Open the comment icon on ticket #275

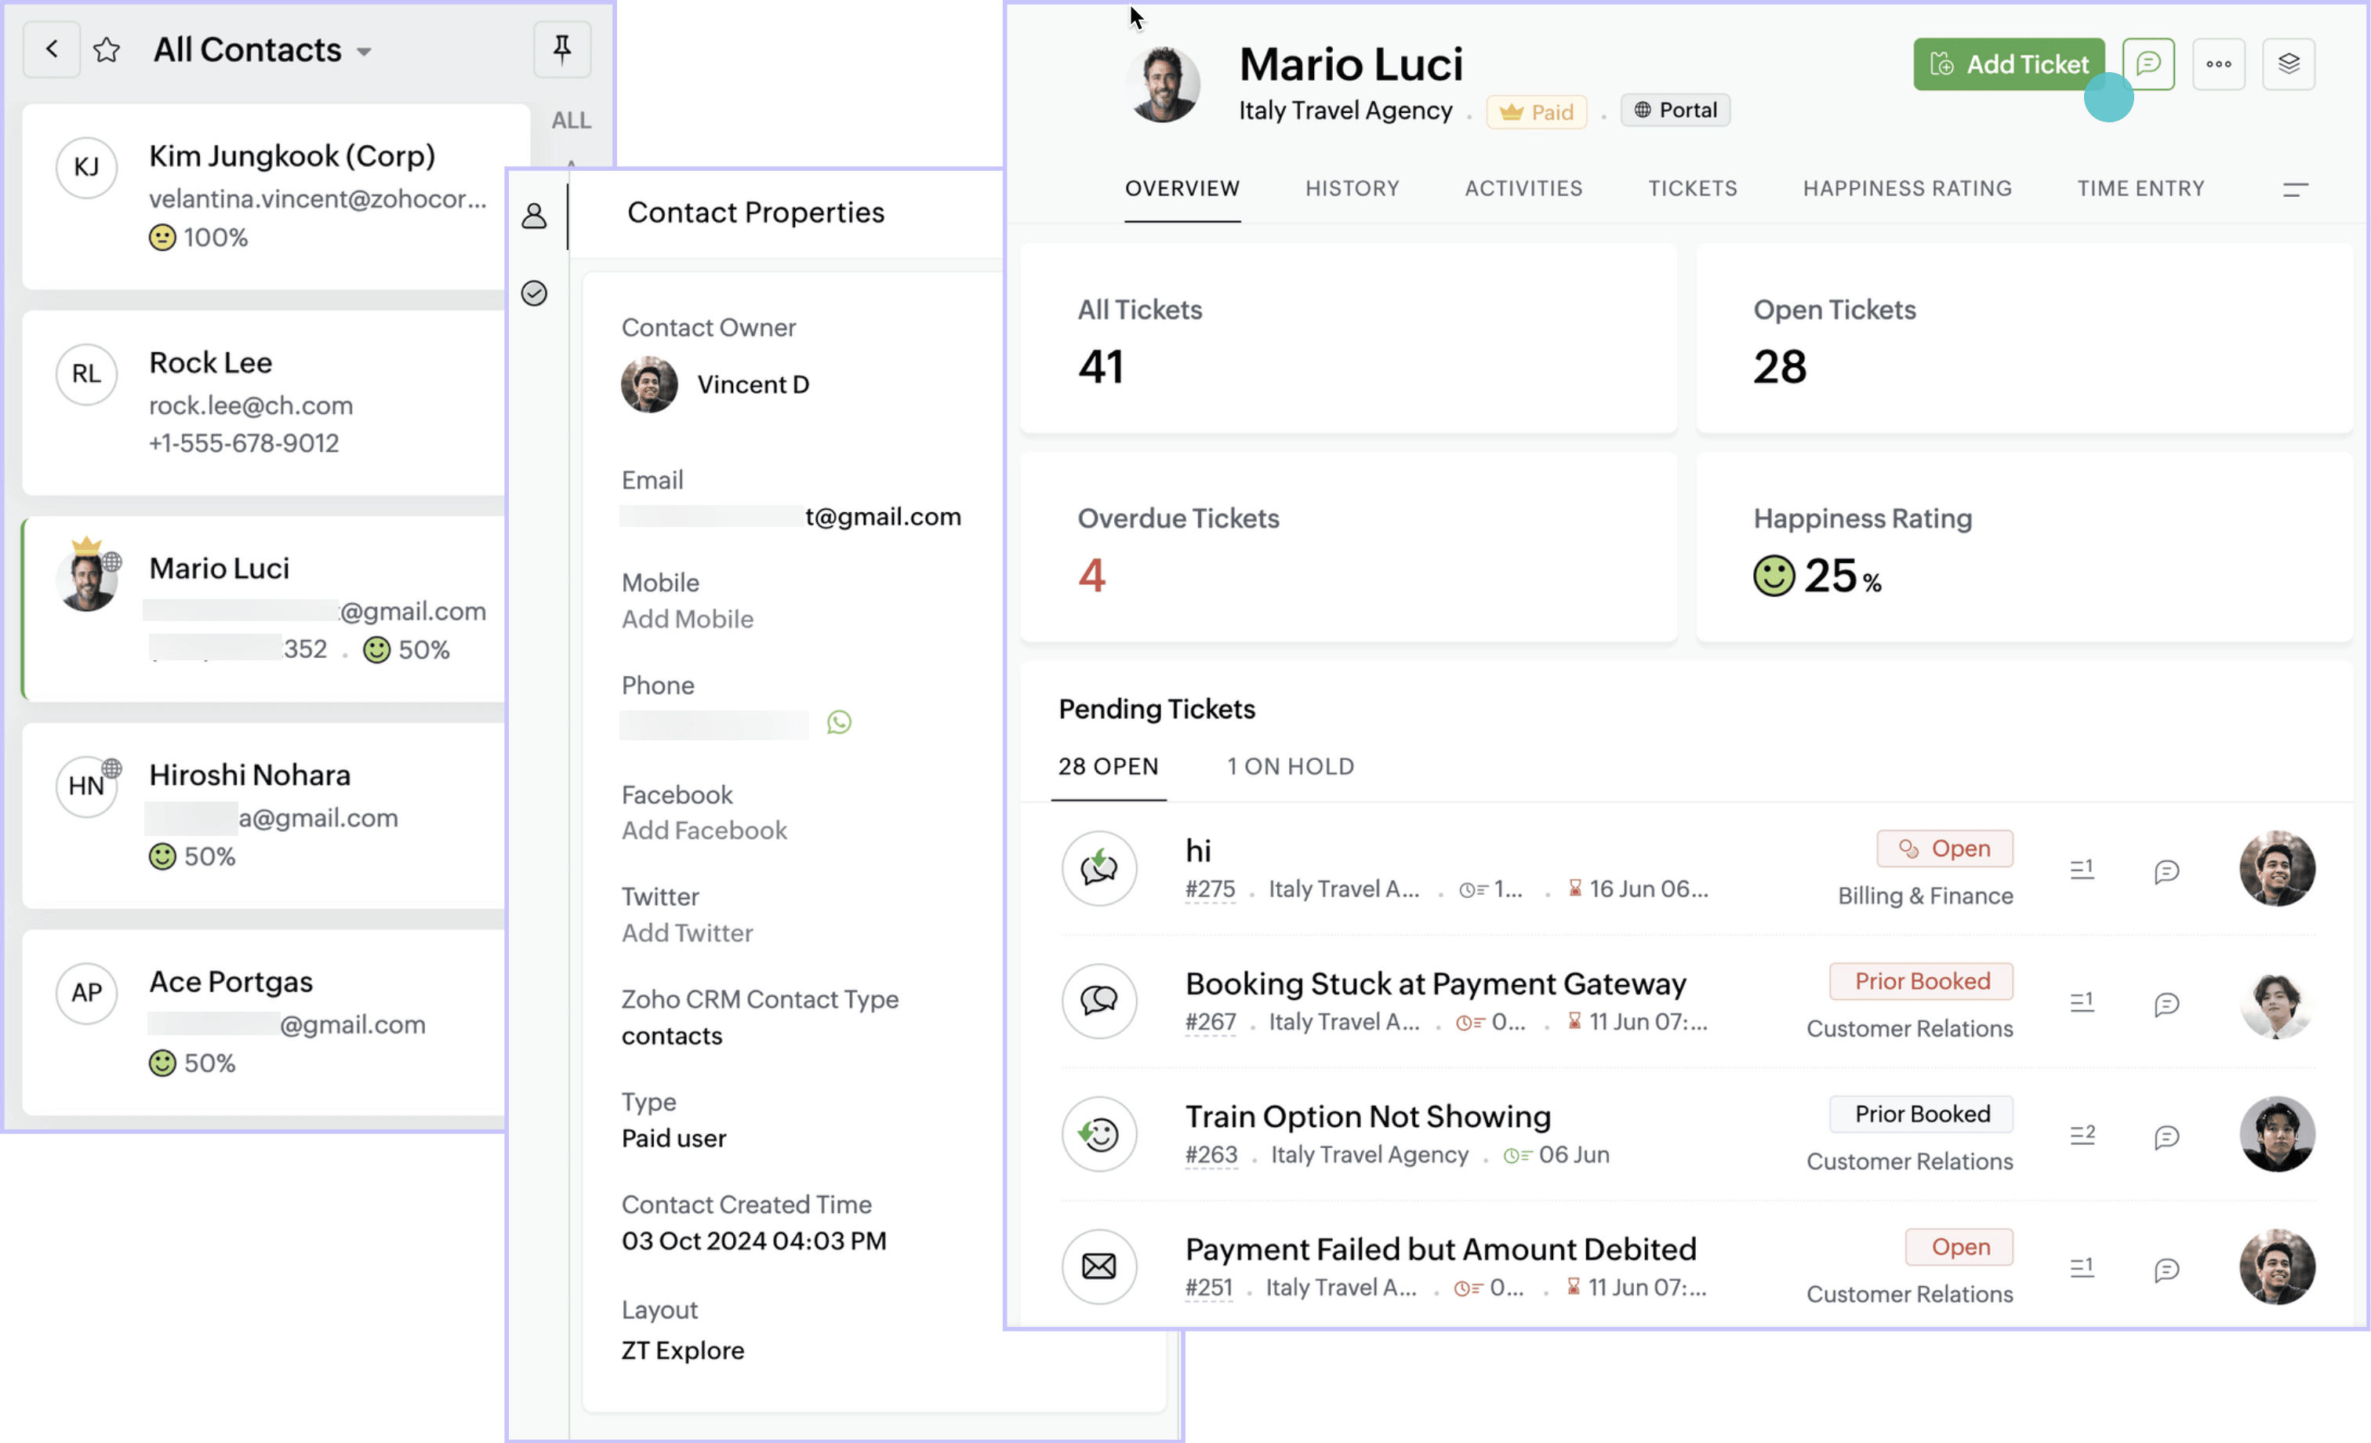(x=2166, y=871)
